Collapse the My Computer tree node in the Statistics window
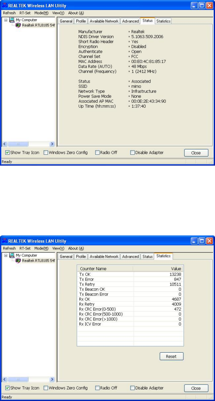This screenshot has height=401, width=215. [x=5, y=255]
